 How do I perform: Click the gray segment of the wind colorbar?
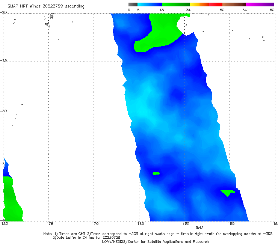[133, 5]
